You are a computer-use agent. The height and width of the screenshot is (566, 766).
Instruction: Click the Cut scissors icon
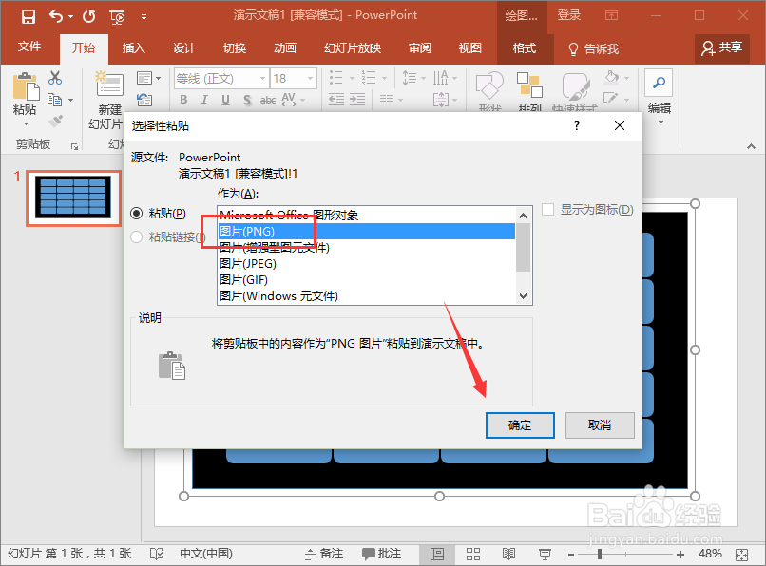click(x=55, y=78)
